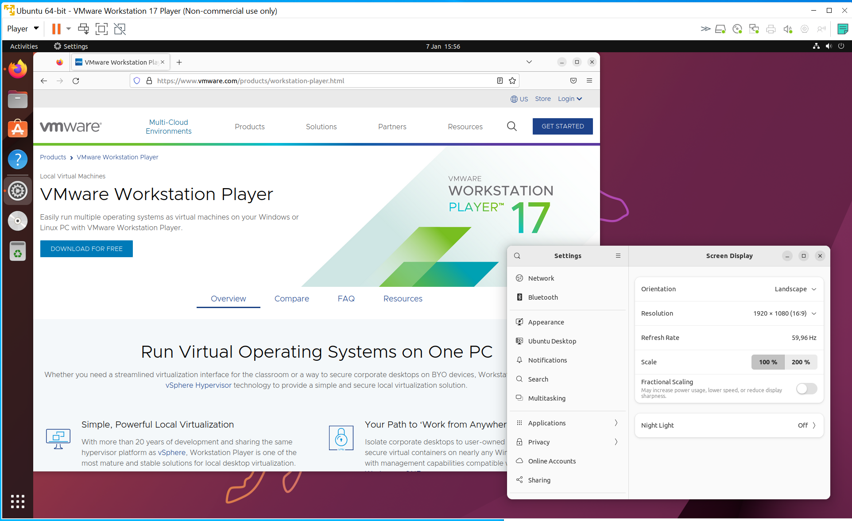Switch to the Compare tab

291,299
